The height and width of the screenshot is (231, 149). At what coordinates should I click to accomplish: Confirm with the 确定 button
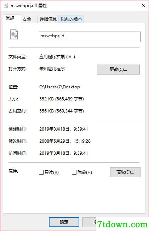64,222
